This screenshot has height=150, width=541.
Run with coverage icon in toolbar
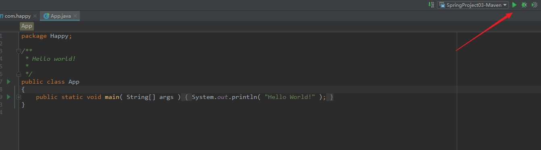(x=535, y=5)
